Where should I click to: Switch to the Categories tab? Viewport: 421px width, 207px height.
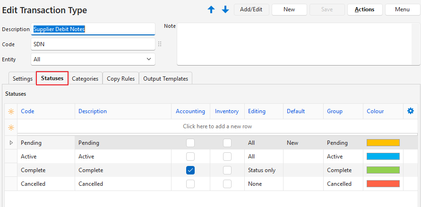pos(85,79)
